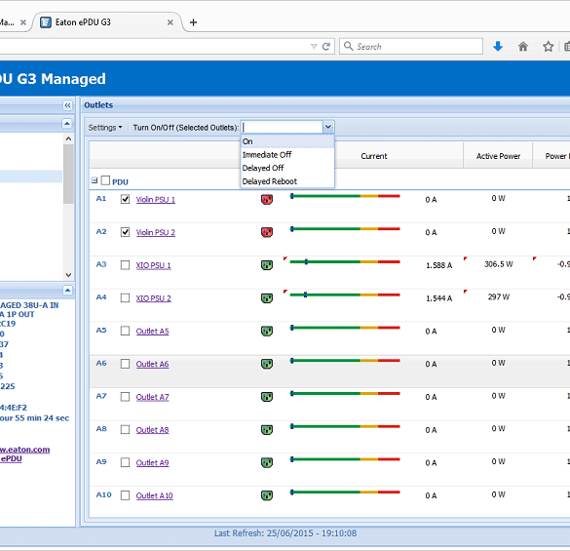Viewport: 570px width, 551px height.
Task: Collapse the upper left navigation panel
Action: [67, 124]
